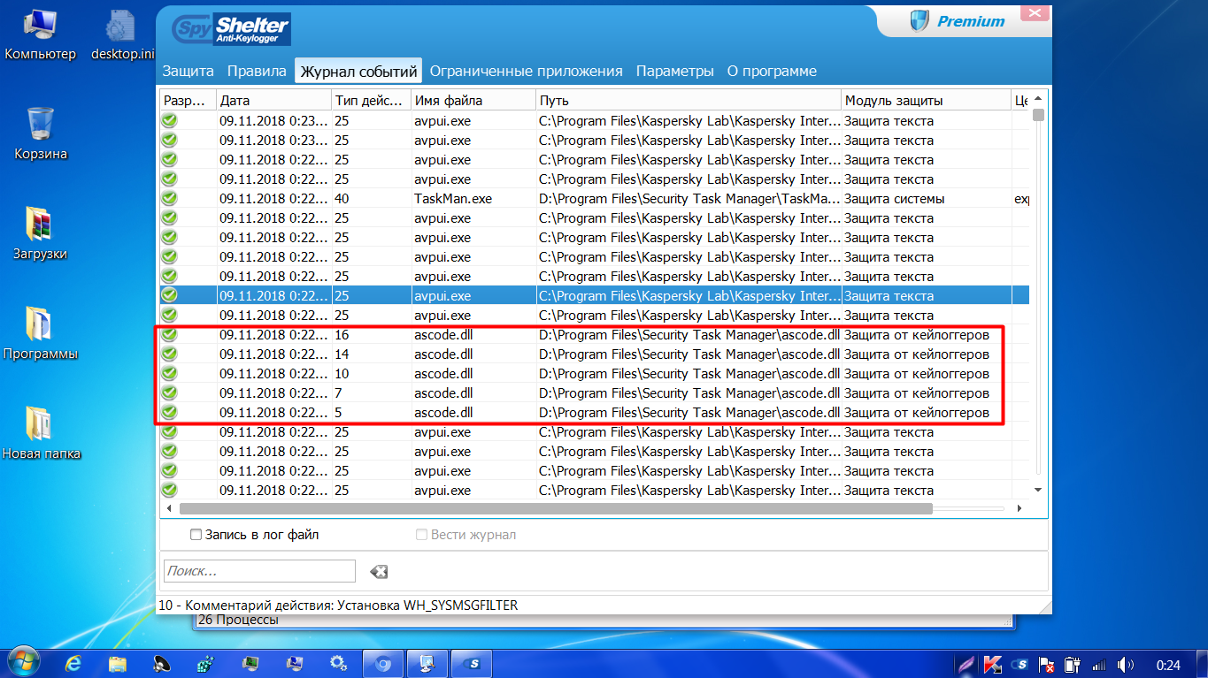The width and height of the screenshot is (1208, 678).
Task: Select the Корзина recycle bin icon
Action: tap(41, 134)
